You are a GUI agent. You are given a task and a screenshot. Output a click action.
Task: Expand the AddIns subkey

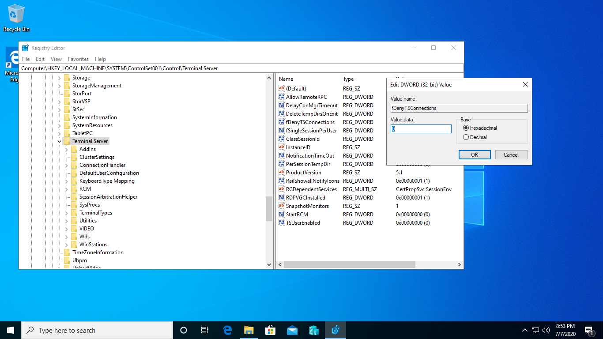[67, 149]
